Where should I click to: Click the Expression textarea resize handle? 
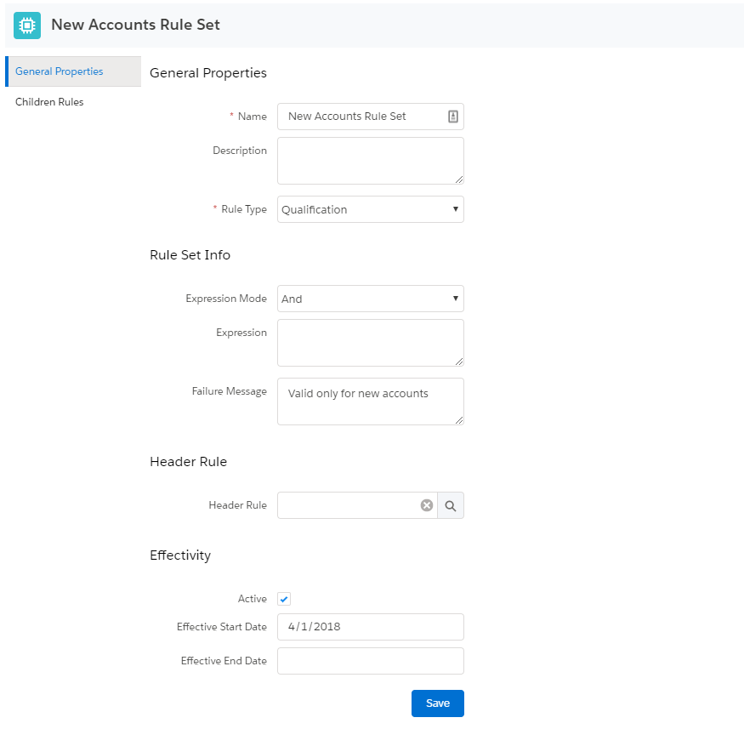pos(459,362)
